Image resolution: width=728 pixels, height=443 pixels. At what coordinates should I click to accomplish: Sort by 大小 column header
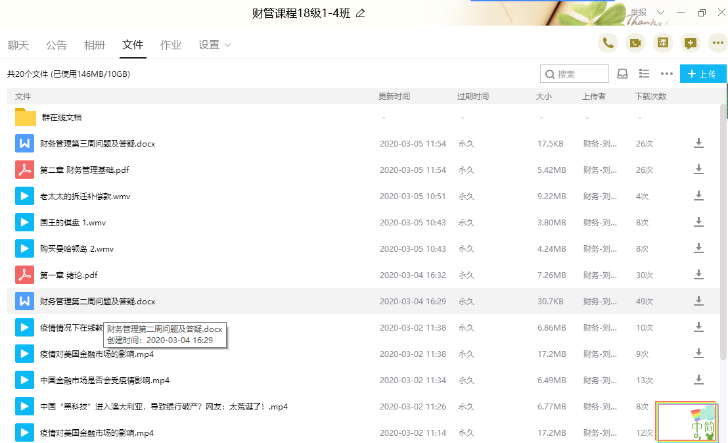point(543,96)
